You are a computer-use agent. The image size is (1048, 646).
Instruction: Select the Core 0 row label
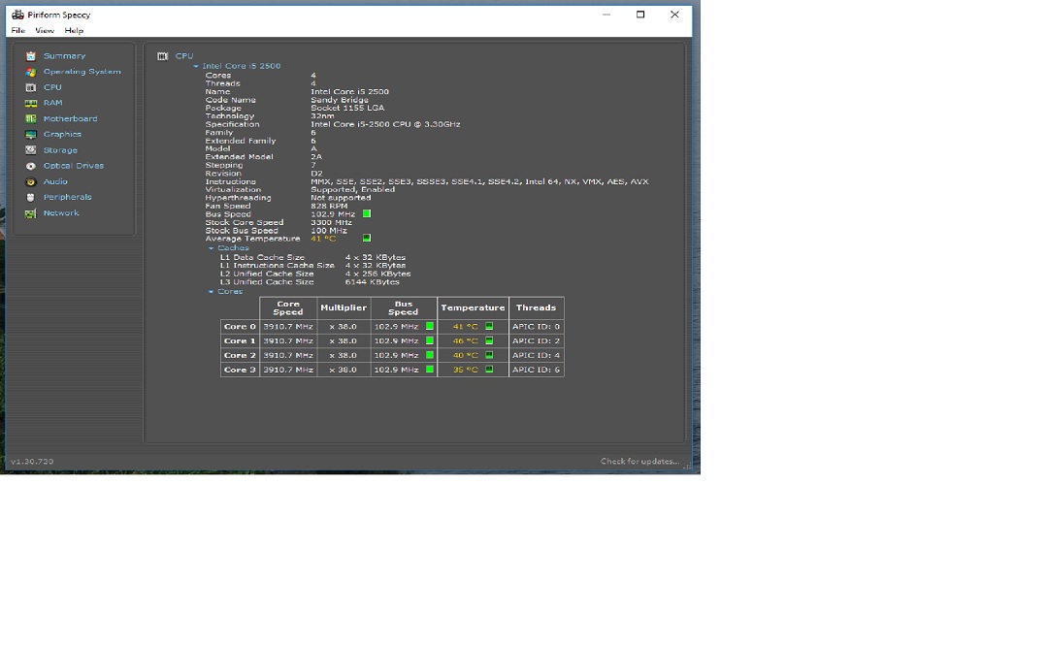tap(240, 327)
